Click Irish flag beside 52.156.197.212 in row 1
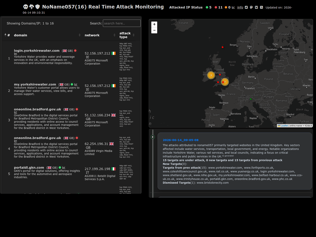This screenshot has height=237, width=316. (x=113, y=53)
